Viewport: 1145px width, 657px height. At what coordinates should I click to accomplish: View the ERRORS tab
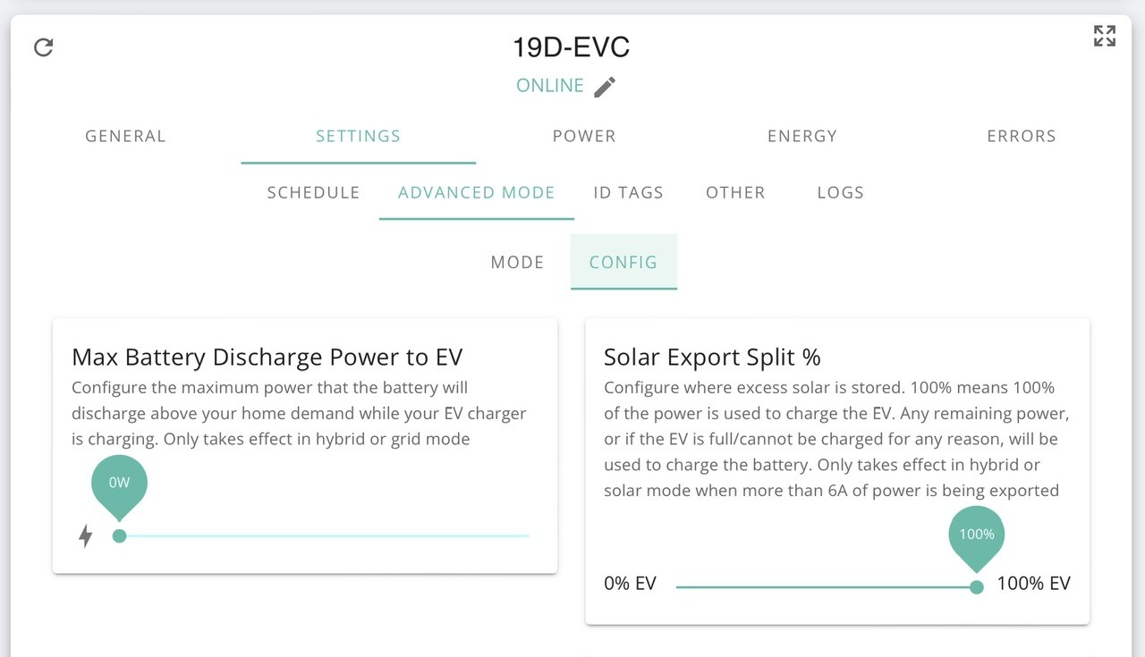pos(1022,136)
